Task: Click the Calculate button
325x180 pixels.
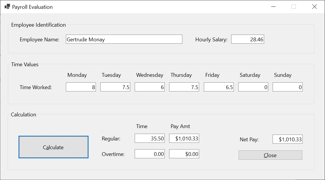Action: click(54, 147)
